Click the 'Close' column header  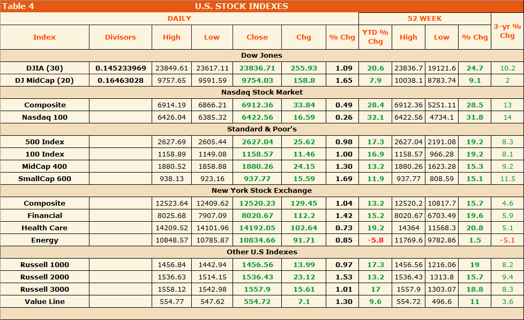click(x=257, y=37)
